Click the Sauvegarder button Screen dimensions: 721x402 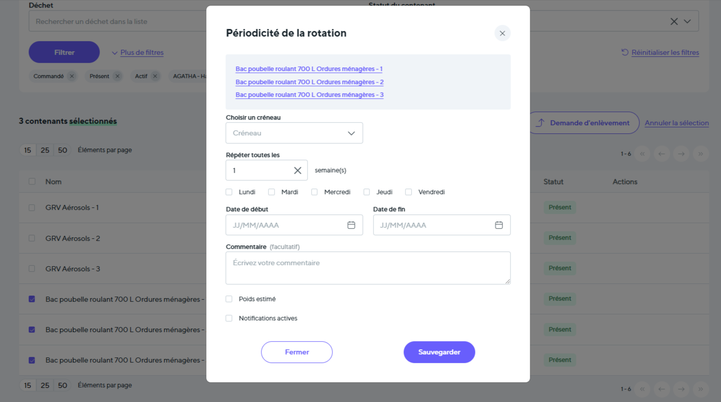tap(439, 352)
